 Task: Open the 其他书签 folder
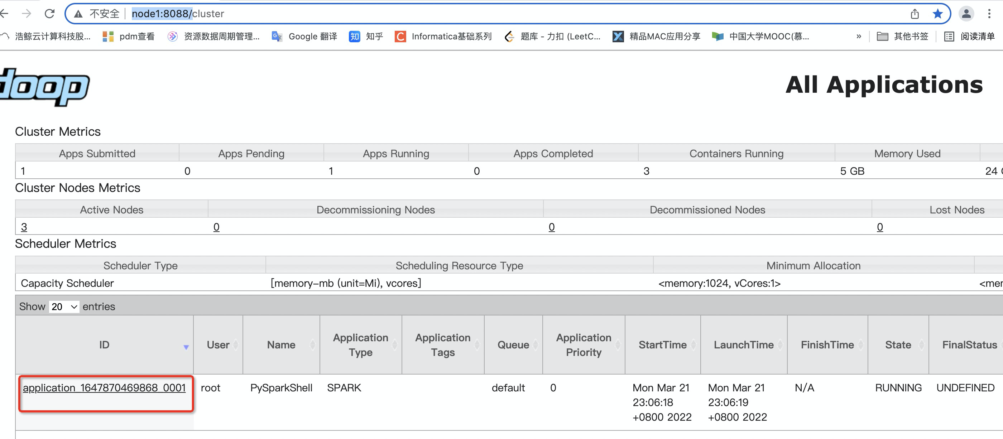903,37
